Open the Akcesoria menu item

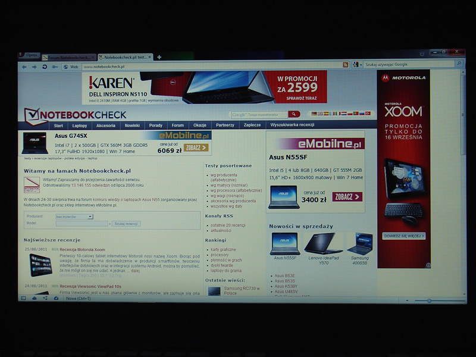(x=106, y=126)
